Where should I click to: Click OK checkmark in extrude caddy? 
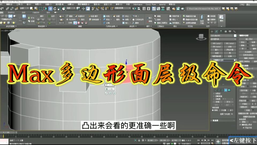106,93
